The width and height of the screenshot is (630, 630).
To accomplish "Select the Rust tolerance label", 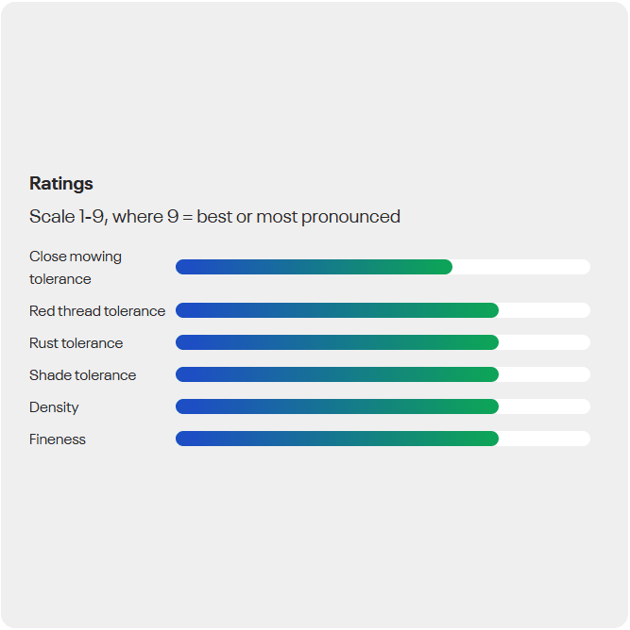I will tap(76, 343).
